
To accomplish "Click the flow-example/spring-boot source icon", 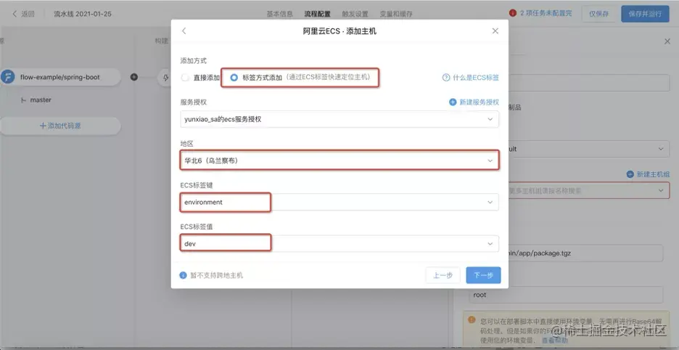I will pos(7,77).
